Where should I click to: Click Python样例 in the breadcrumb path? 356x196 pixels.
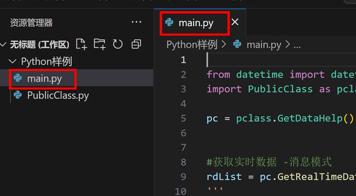[x=192, y=45]
